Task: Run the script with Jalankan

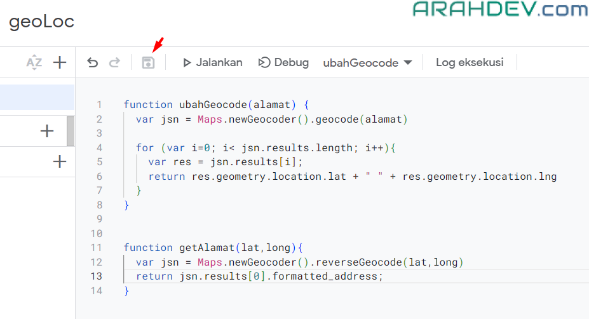Action: pos(212,62)
